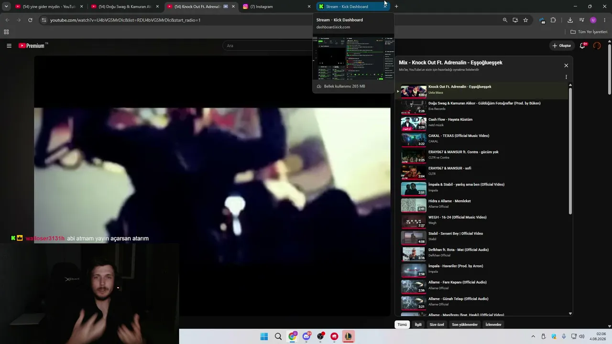612x344 pixels.
Task: Open the extension icon with badge in toolbar
Action: click(542, 20)
